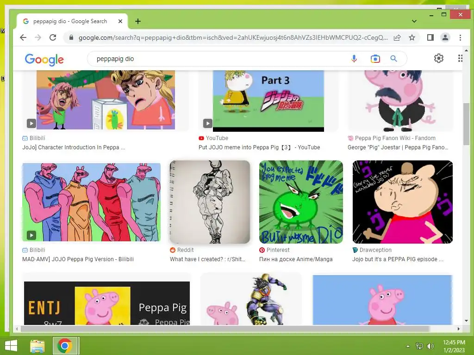Screen dimensions: 474x355
Task: Click Chrome icon in the taskbar
Action: pos(65,346)
